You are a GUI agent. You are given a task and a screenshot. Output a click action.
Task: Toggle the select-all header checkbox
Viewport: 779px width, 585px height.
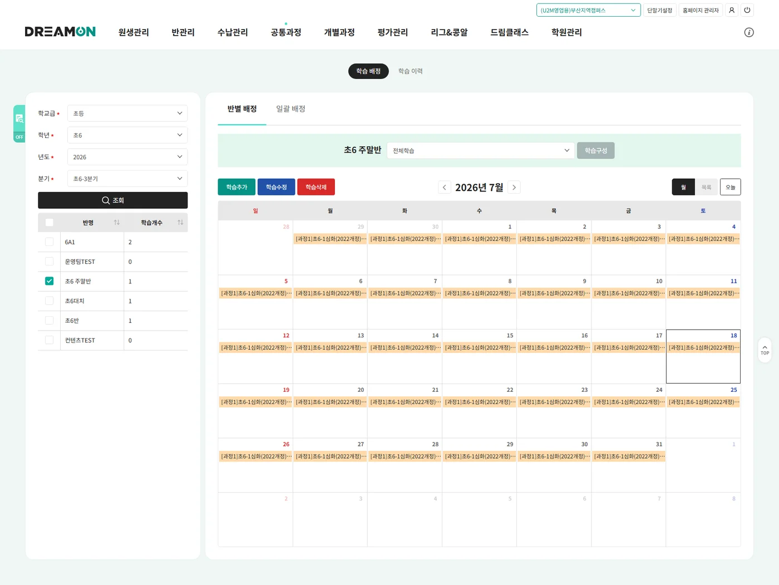50,223
